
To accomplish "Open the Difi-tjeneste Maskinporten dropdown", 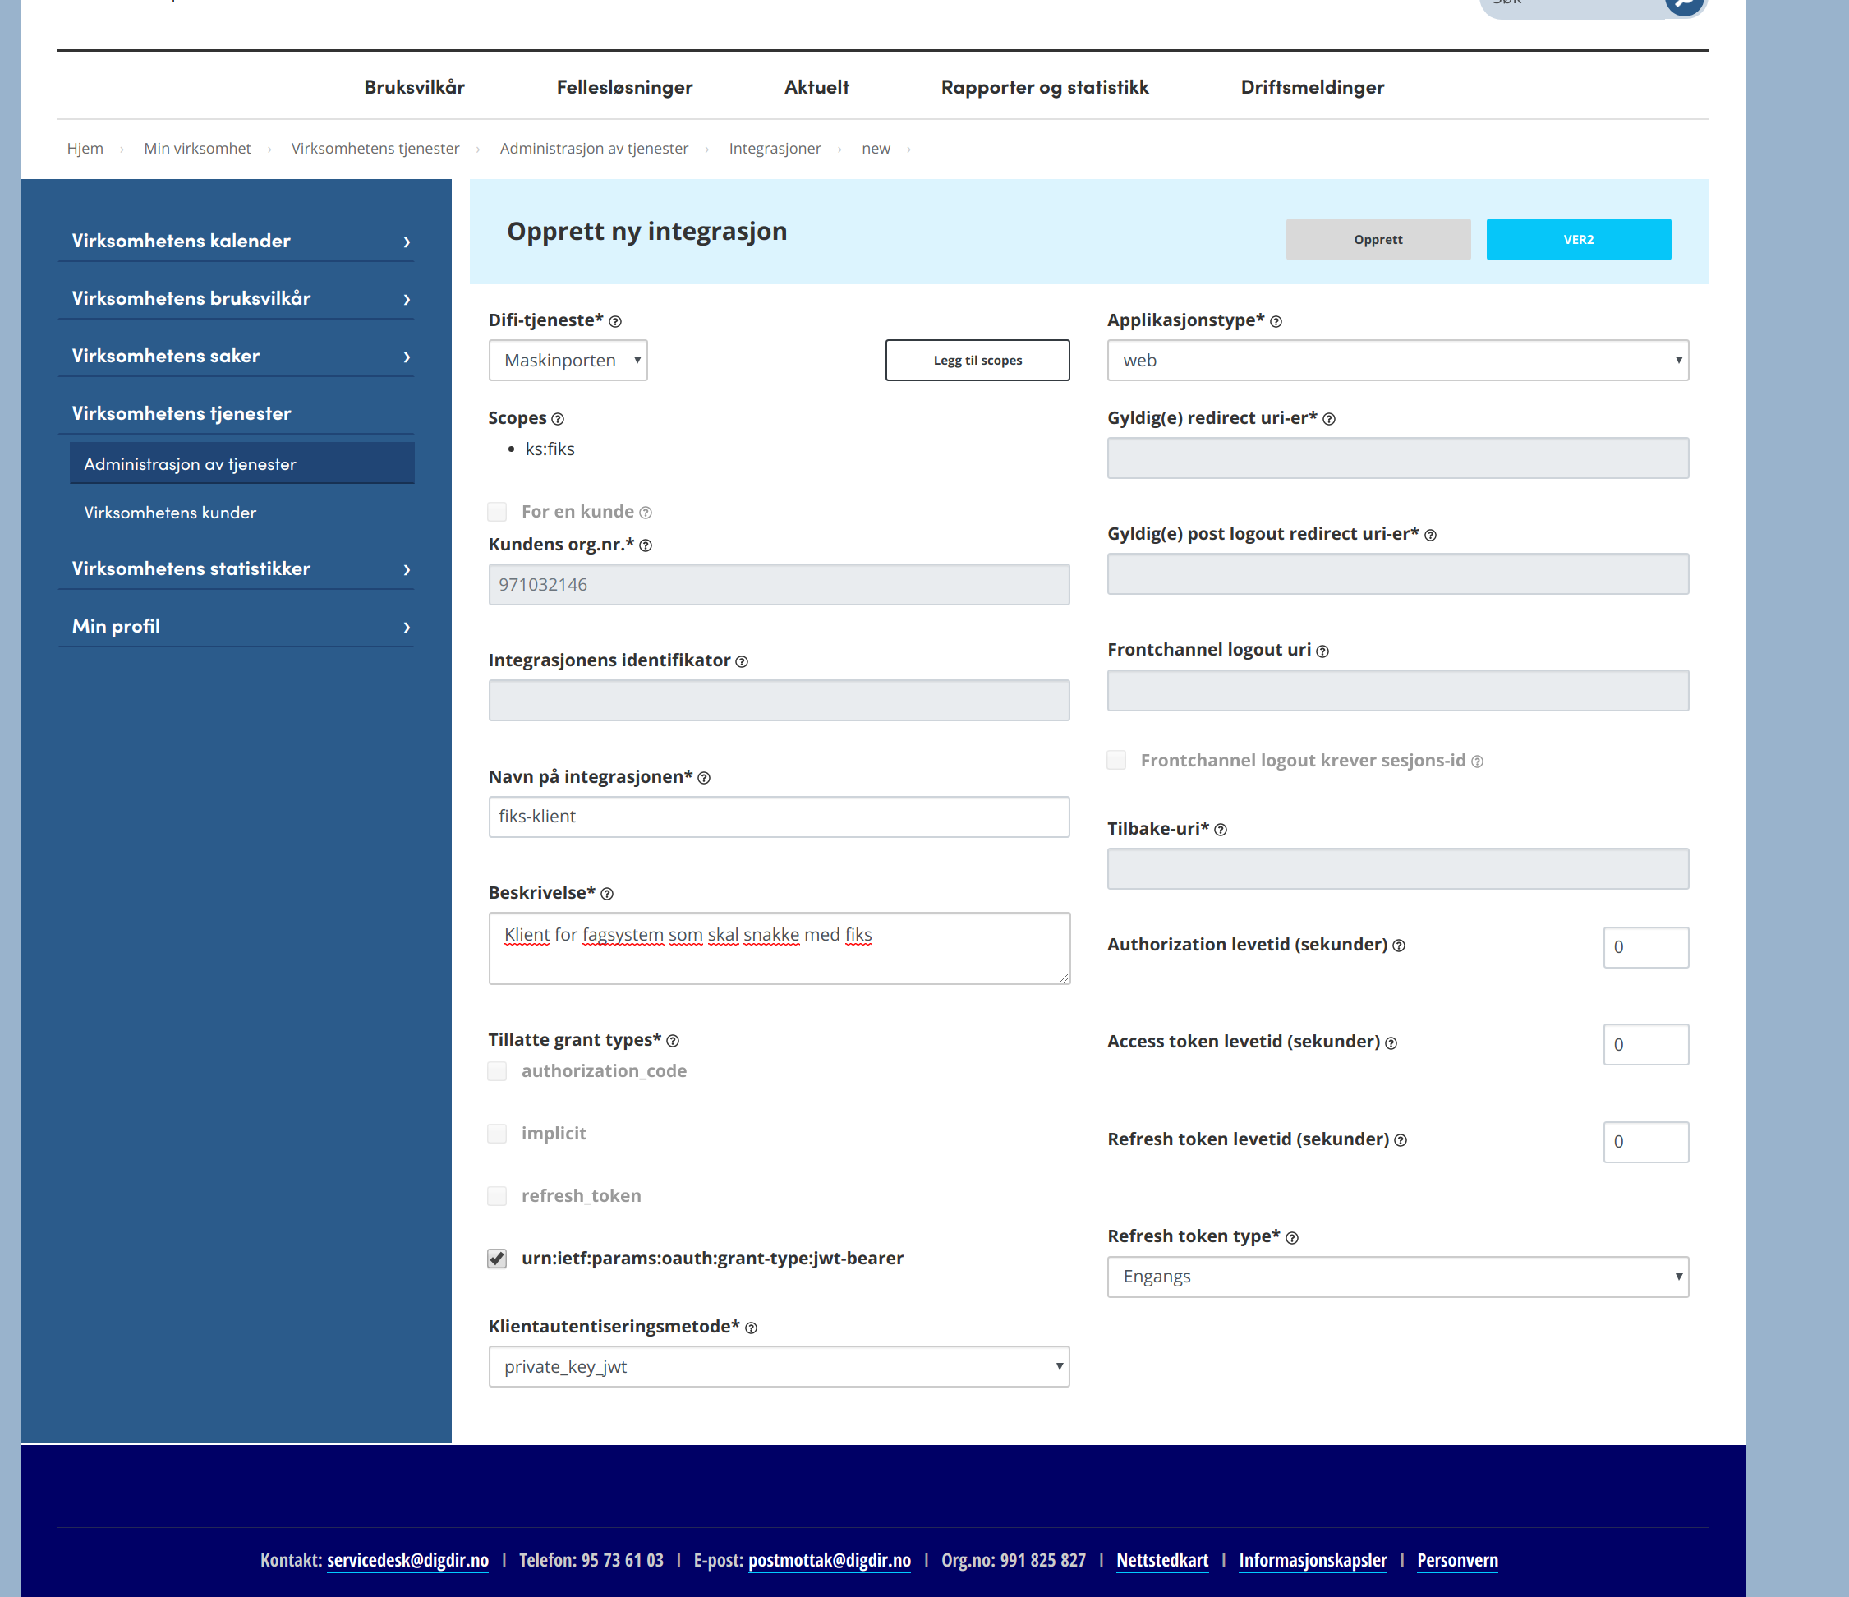I will pyautogui.click(x=568, y=361).
